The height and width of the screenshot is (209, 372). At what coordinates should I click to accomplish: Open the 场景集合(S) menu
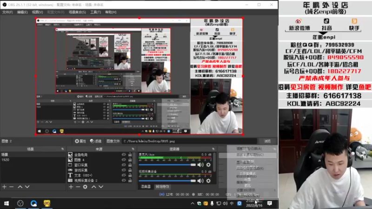coord(77,12)
